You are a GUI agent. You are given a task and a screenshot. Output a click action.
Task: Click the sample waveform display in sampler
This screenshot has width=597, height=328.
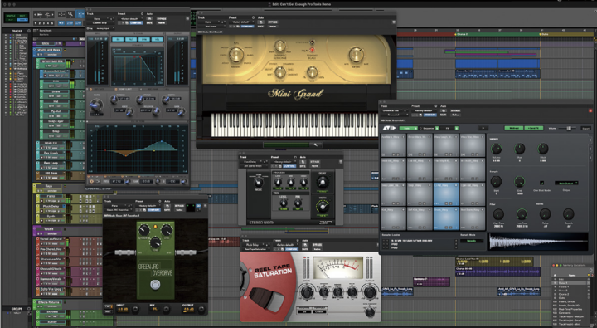coord(537,242)
